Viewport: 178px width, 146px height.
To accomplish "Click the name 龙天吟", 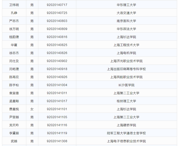I will pos(14,125).
